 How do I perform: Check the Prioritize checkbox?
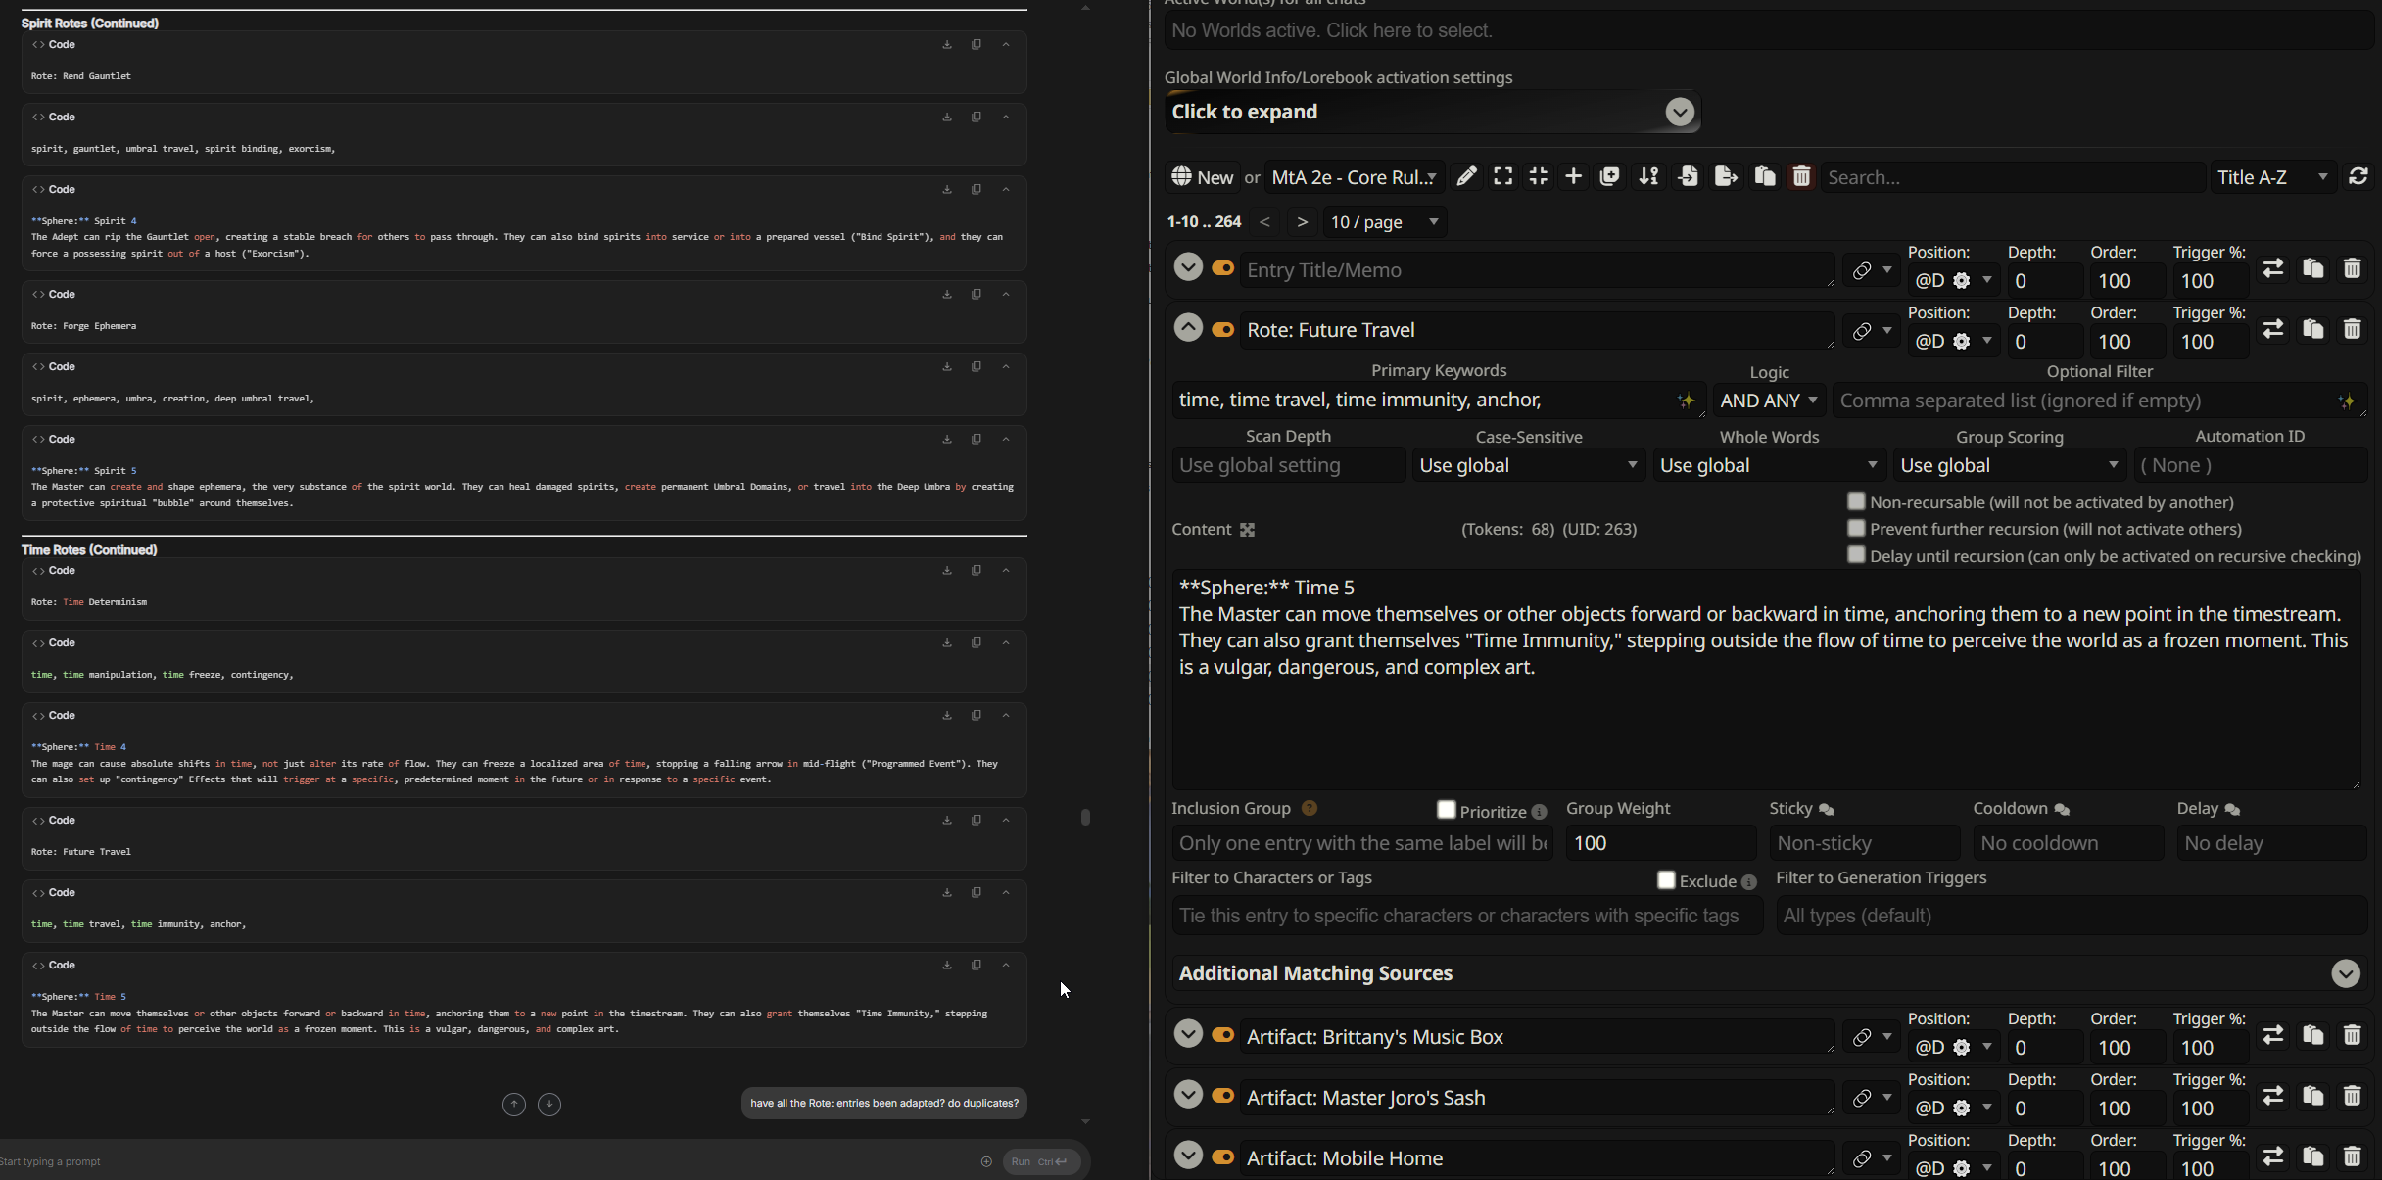click(x=1446, y=810)
